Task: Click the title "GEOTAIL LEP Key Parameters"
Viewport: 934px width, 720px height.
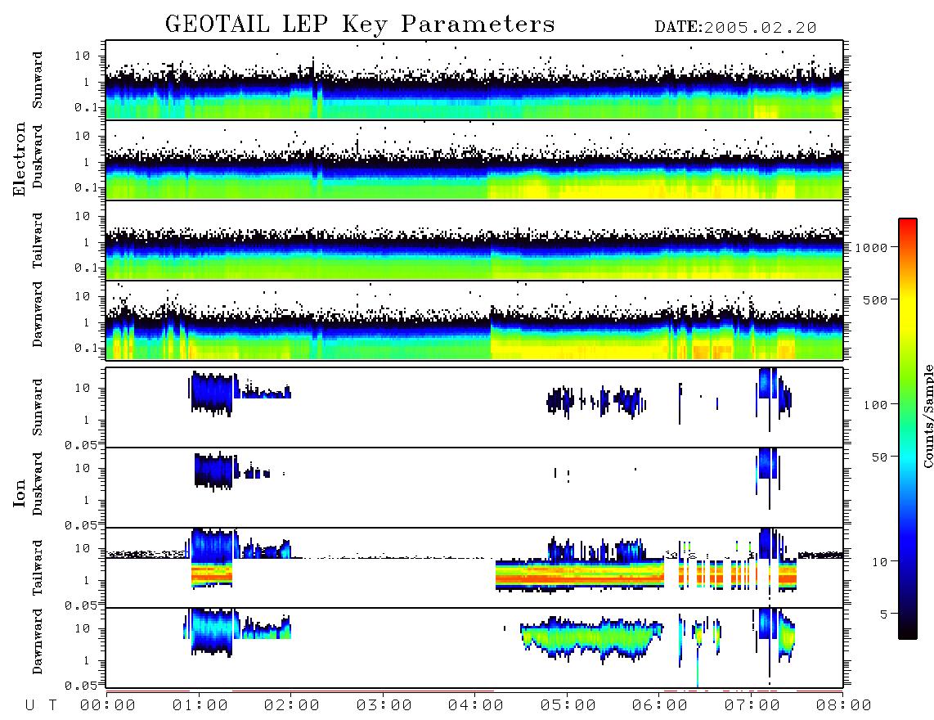Action: [360, 25]
